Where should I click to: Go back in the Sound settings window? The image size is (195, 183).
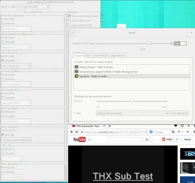click(x=73, y=33)
